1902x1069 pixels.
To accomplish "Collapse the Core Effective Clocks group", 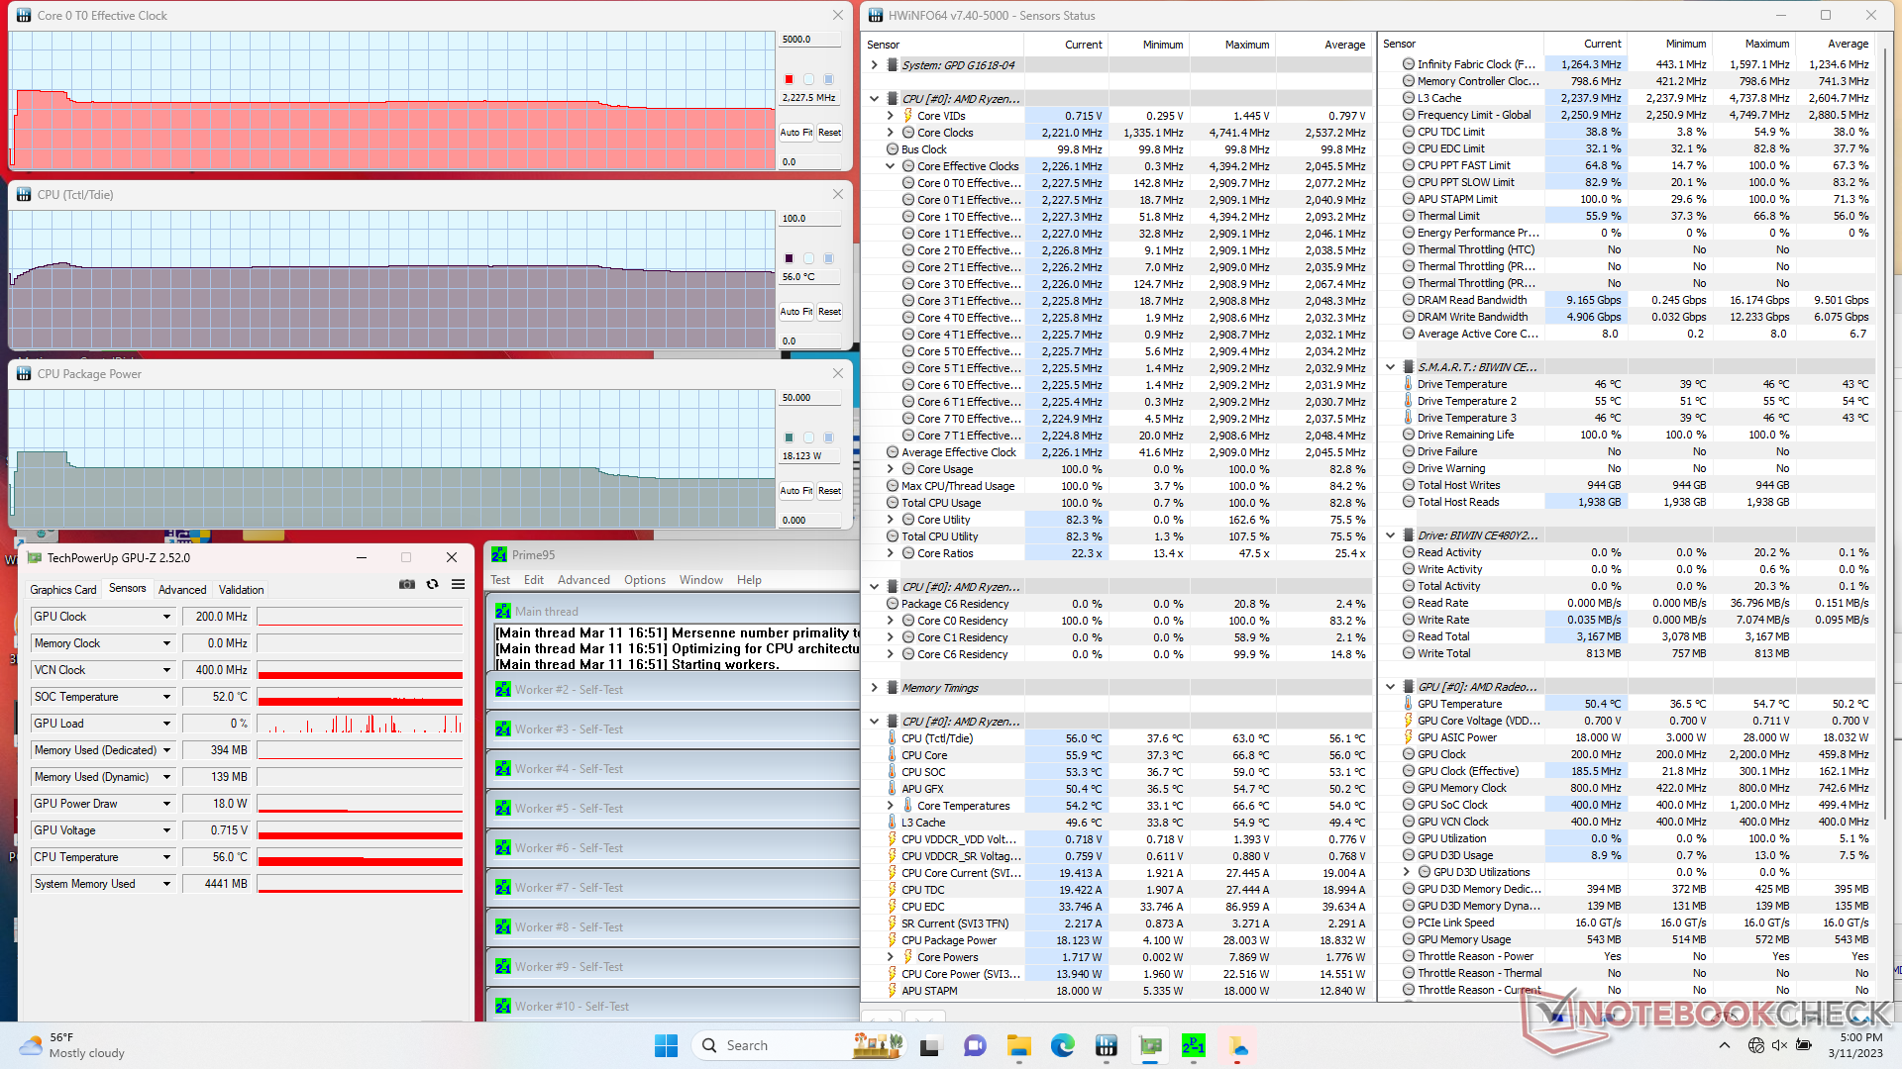I will [x=891, y=166].
